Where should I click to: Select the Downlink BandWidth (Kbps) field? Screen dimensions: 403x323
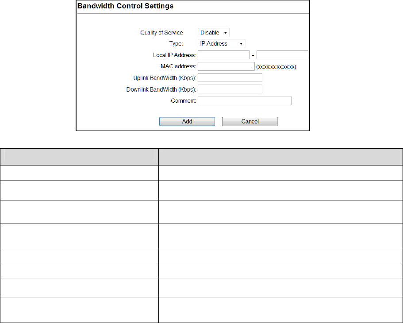click(230, 89)
